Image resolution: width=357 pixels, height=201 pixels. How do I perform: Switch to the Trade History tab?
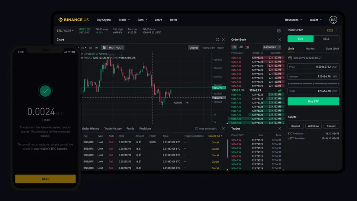point(113,128)
